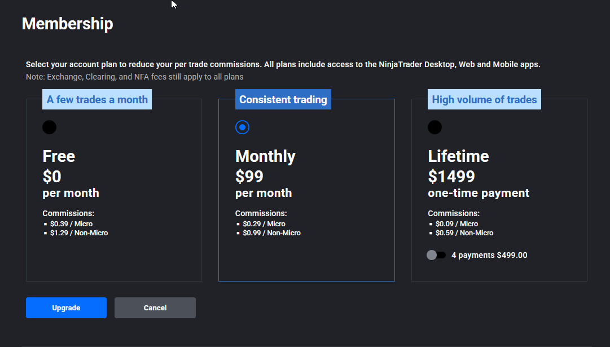Click the Cancel button
This screenshot has width=610, height=347.
pyautogui.click(x=155, y=308)
